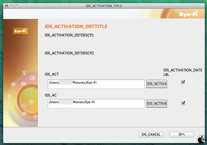Click the photo image icon in sidebar artwork
This screenshot has height=145, width=207.
click(32, 78)
